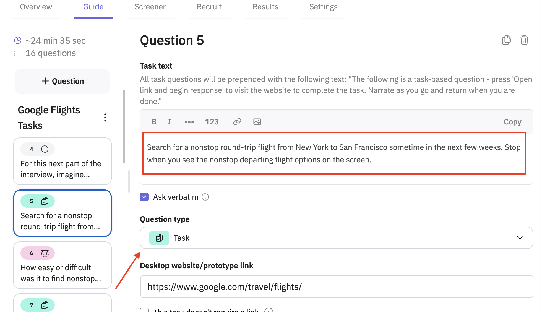Image resolution: width=542 pixels, height=312 pixels.
Task: Click the task clipboard icon on question card 7
Action: 45,305
